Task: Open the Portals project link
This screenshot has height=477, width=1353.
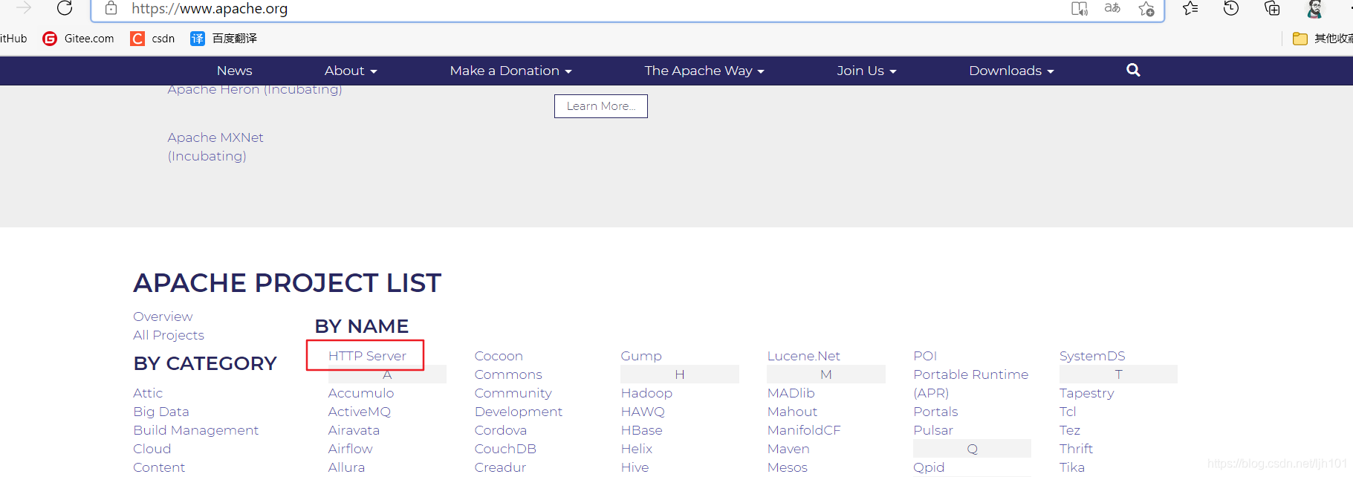Action: pos(935,412)
